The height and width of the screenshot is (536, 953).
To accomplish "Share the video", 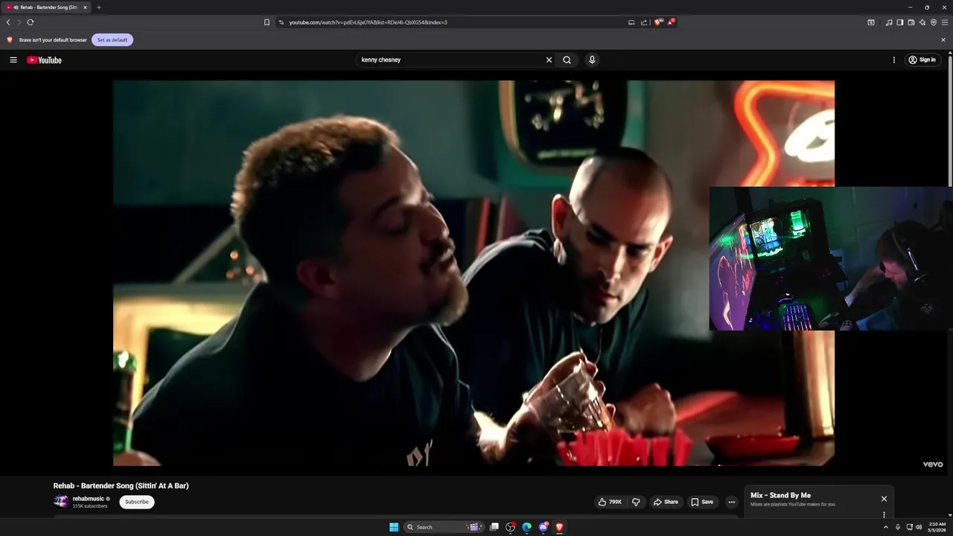I will point(666,502).
